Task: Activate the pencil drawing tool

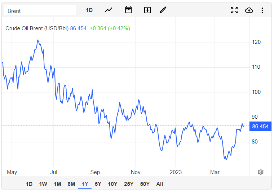Action: tap(163, 10)
